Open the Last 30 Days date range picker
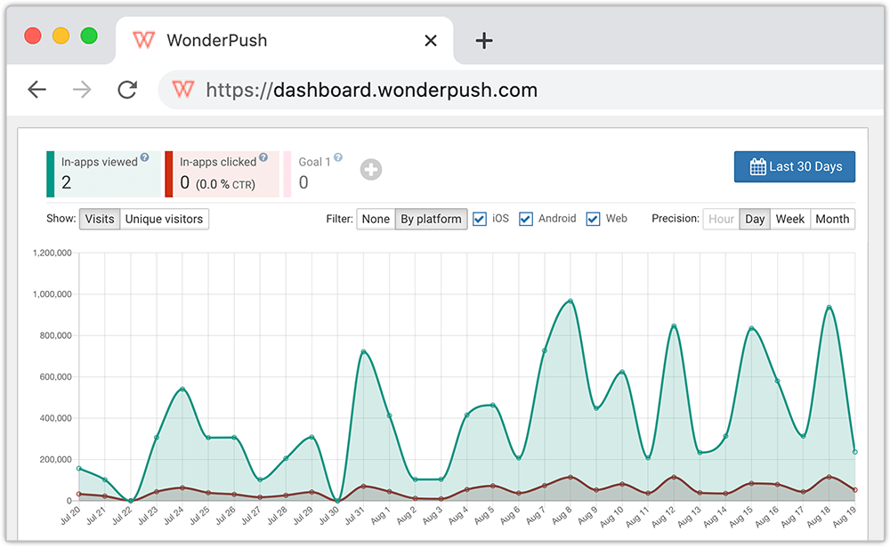The width and height of the screenshot is (890, 547). (x=795, y=167)
